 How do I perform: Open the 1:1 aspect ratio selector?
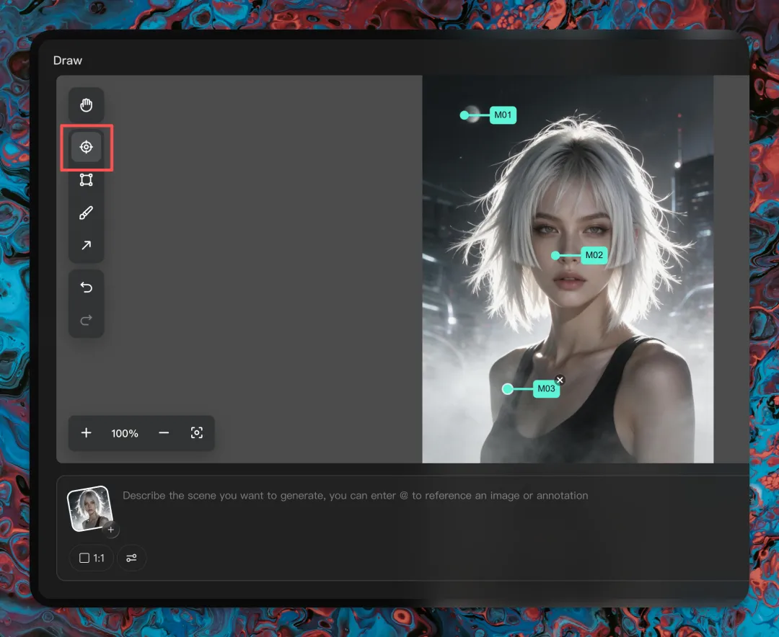pyautogui.click(x=92, y=558)
